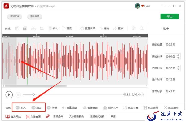The height and width of the screenshot is (122, 186).
Task: Click the 重做 redo button
Action: pos(118,28)
